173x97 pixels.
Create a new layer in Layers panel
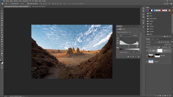pyautogui.click(x=168, y=96)
